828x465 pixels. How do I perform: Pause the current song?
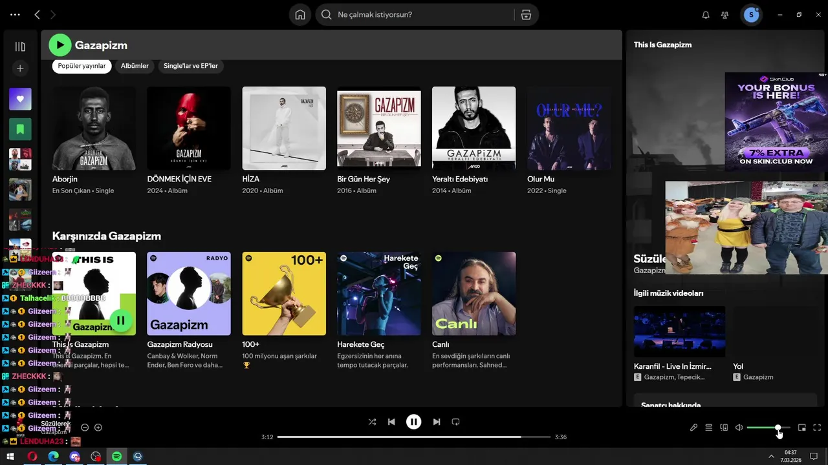413,422
